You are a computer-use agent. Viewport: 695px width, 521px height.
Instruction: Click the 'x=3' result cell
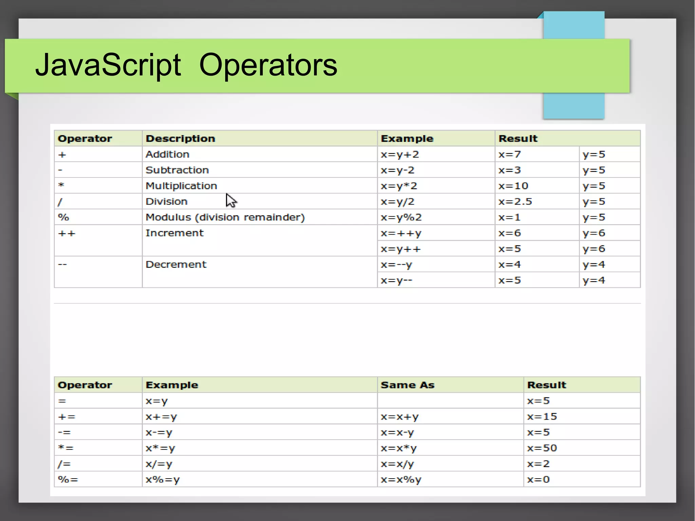point(537,170)
